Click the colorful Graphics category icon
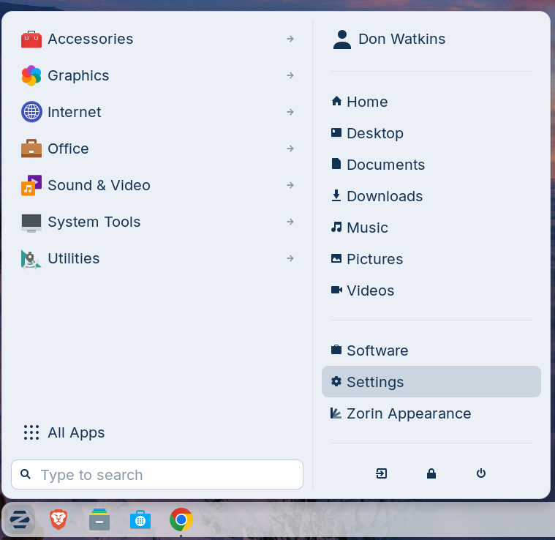This screenshot has width=555, height=540. point(31,75)
